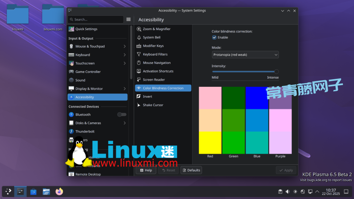Click the hamburger menu icon beside search

pos(128,20)
